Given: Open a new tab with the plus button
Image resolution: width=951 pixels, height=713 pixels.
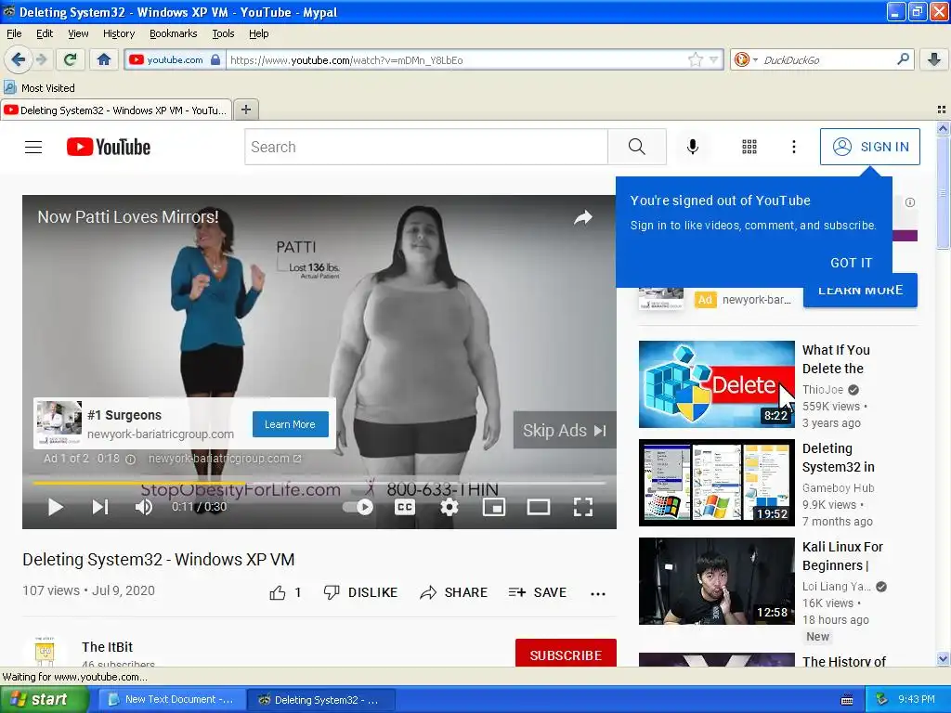Looking at the screenshot, I should point(245,110).
